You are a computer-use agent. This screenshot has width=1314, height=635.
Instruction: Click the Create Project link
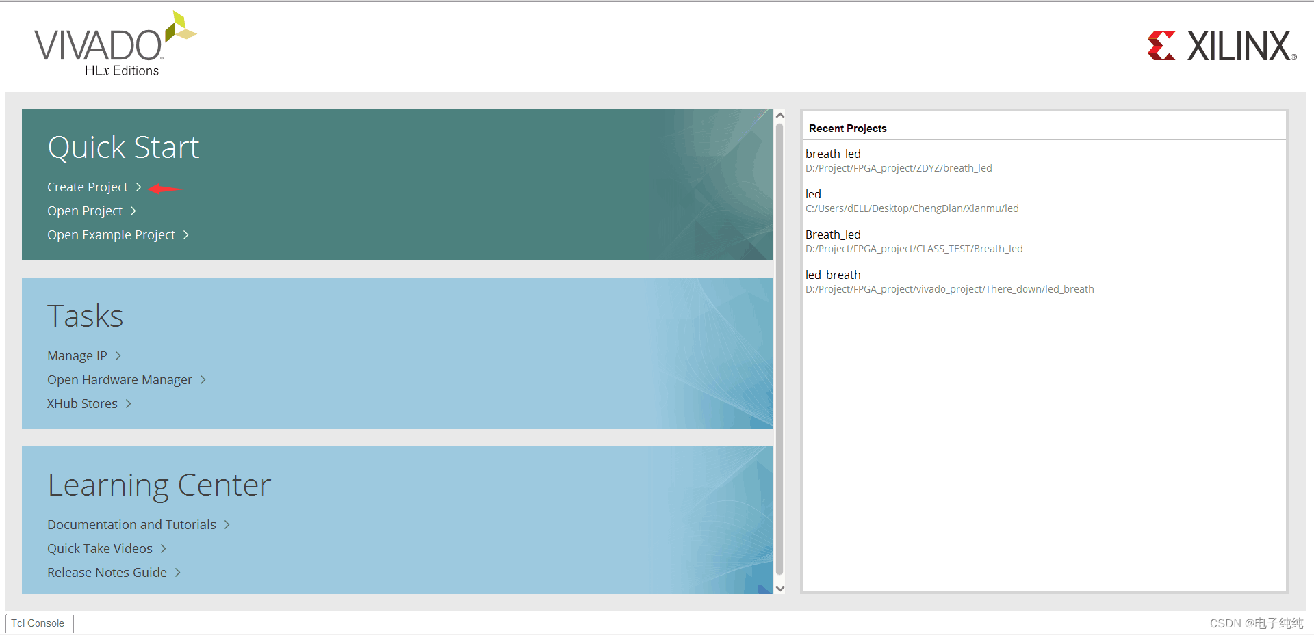pos(88,187)
